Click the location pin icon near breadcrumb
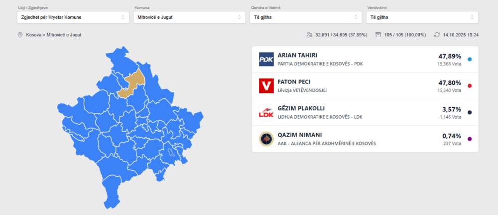Viewport: 498px width, 215px height. [x=20, y=35]
